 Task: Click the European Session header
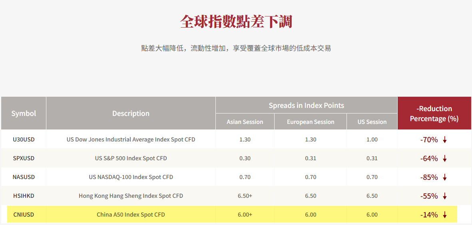pos(311,121)
